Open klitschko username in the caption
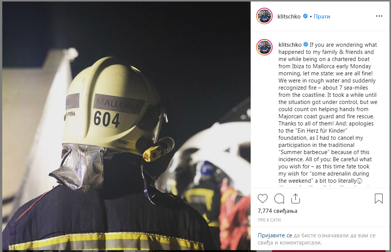Screen dimensions: 391x252 290,45
